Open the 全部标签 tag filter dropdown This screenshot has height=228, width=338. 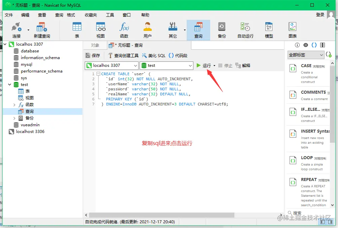coord(306,55)
